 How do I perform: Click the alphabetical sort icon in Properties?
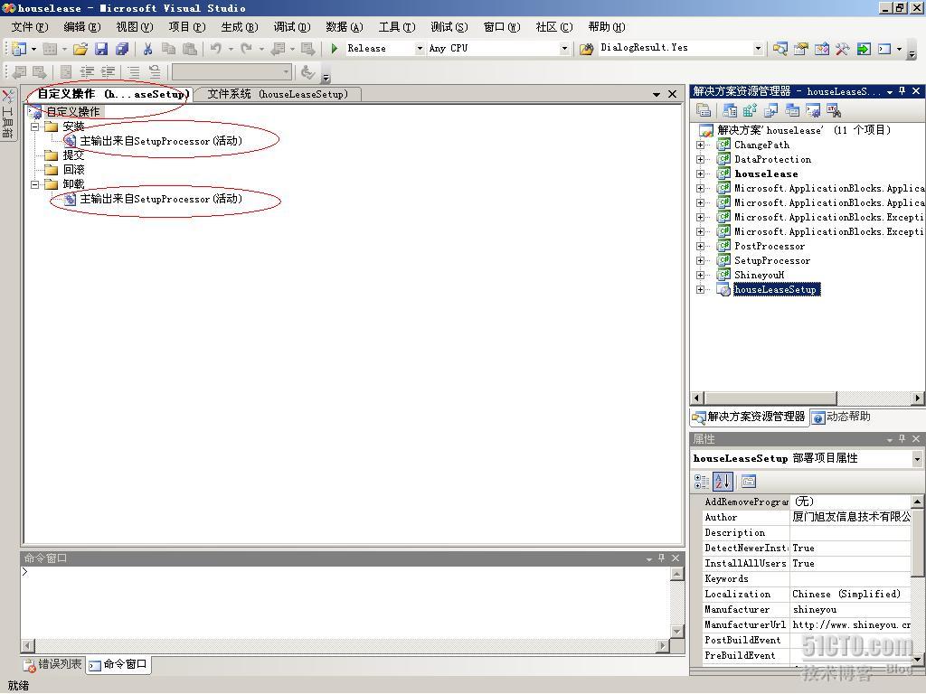click(x=723, y=482)
